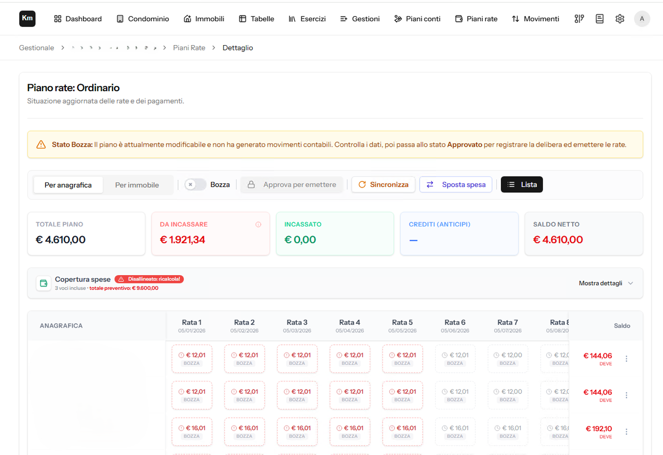Open row menu for second € 144,06 saldo
This screenshot has width=663, height=455.
[x=626, y=395]
